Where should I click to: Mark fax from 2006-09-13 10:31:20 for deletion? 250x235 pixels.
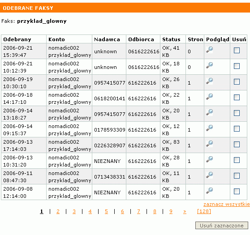click(x=237, y=160)
